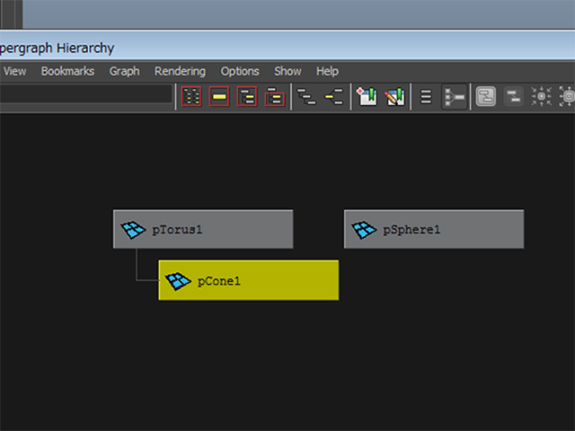This screenshot has width=575, height=431.
Task: Click the Frame Selection toolbar icon
Action: pyautogui.click(x=219, y=97)
